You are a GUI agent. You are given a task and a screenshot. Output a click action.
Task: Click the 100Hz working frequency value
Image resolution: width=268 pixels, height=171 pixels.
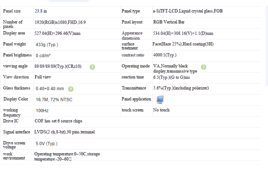[x=42, y=111]
